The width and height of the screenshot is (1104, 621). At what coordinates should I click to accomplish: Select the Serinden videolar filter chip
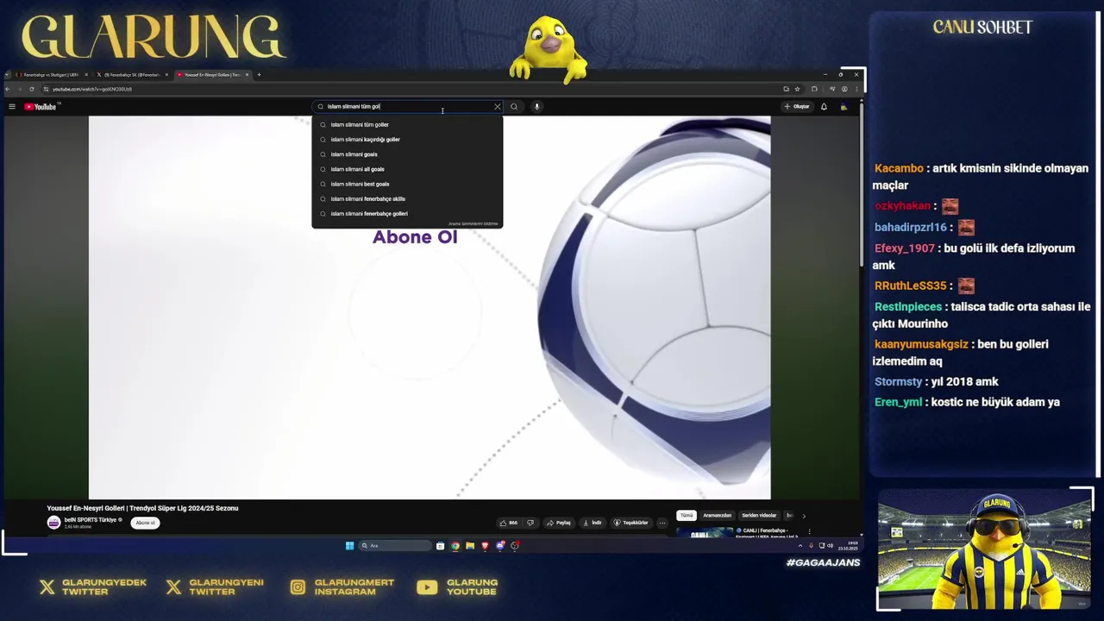[x=759, y=516]
